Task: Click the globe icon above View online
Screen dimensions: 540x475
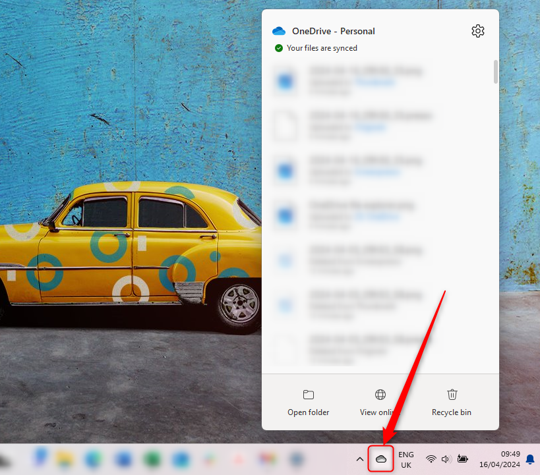Action: click(x=380, y=394)
